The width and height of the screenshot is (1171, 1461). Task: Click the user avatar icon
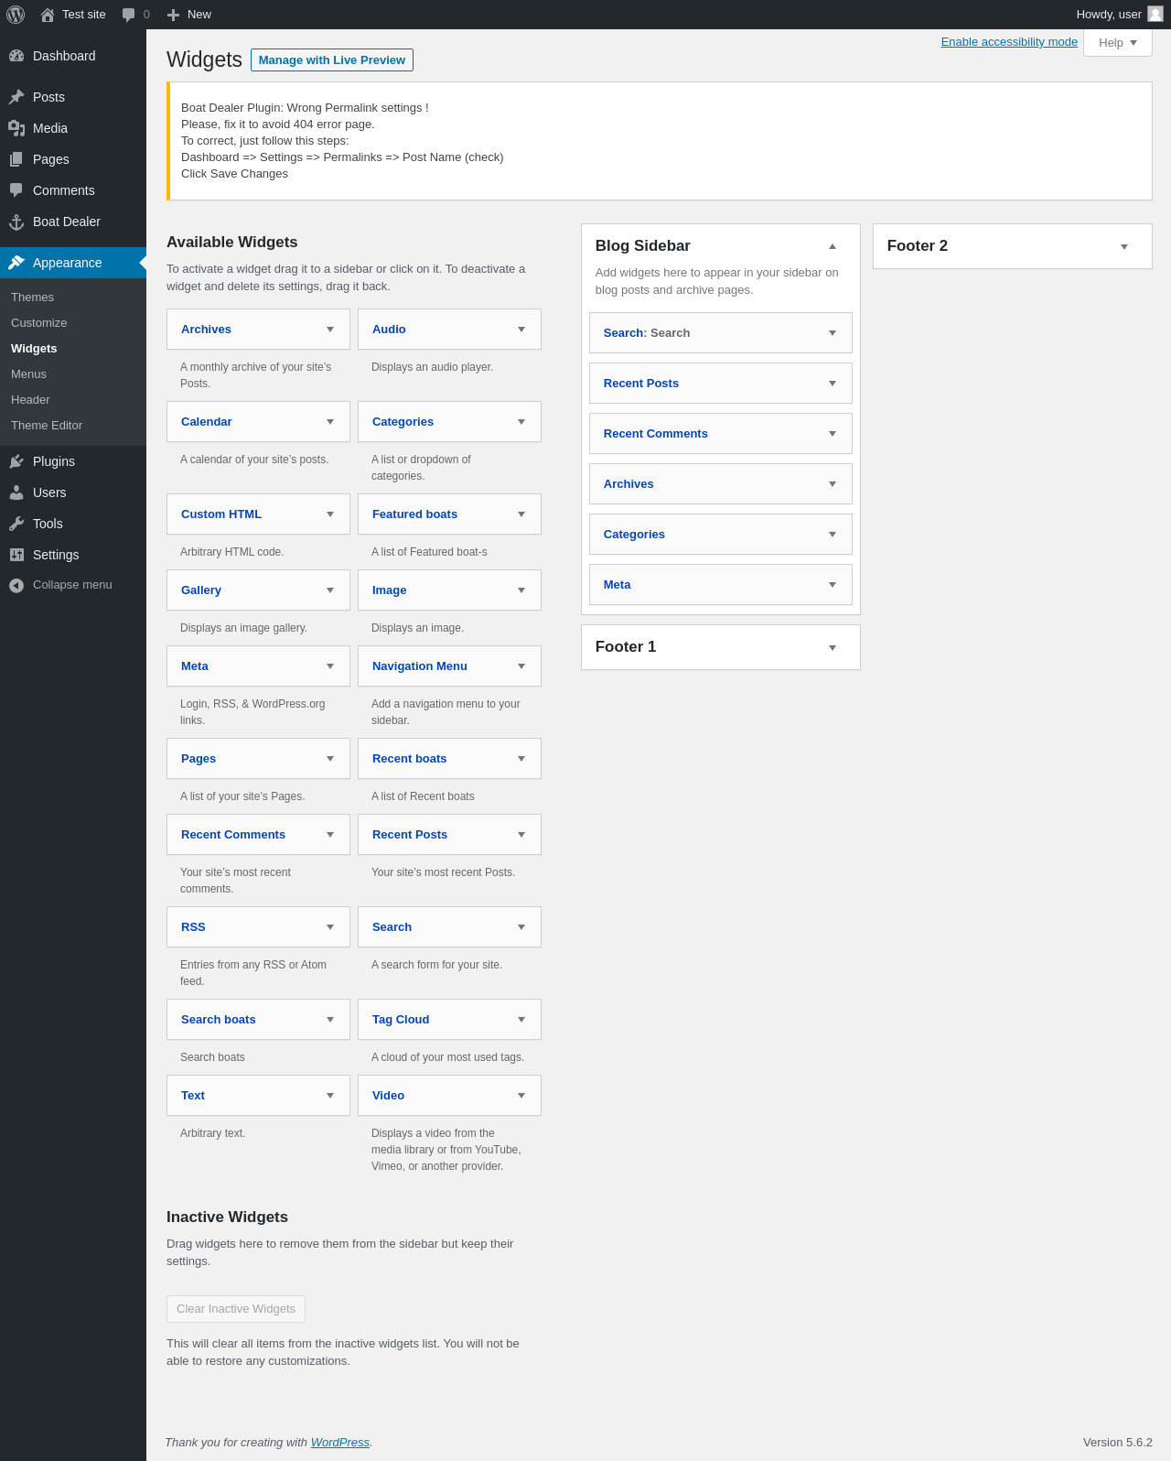(x=1155, y=14)
